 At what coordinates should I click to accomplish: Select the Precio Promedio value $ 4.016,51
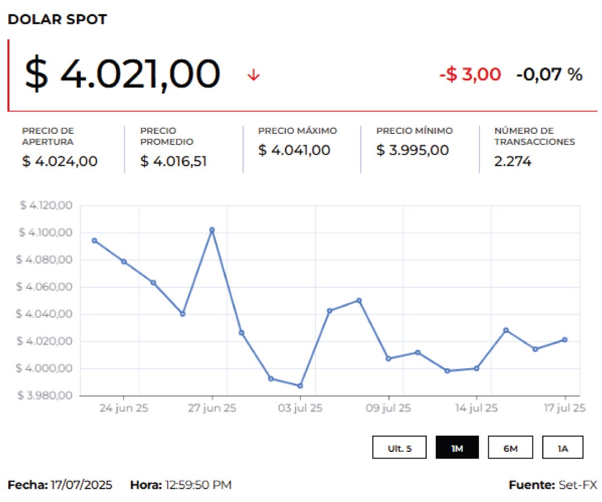click(x=173, y=162)
